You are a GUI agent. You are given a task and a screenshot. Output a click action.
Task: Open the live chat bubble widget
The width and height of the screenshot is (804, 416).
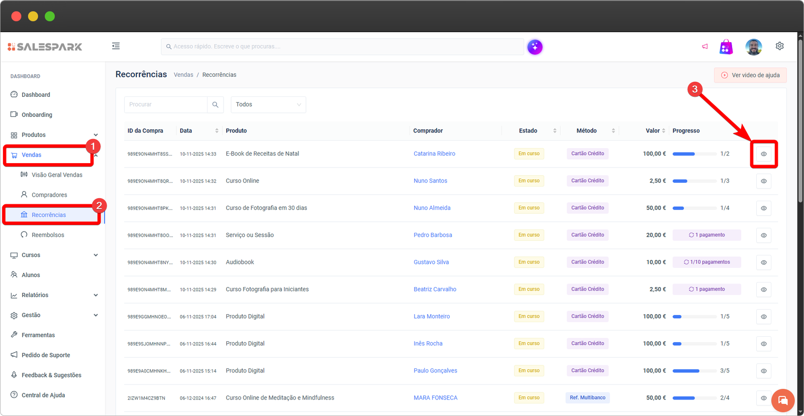[782, 400]
